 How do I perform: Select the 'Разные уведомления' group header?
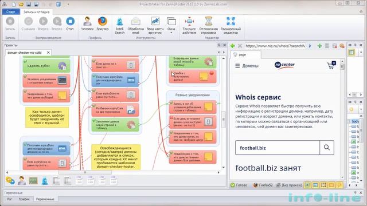click(x=193, y=95)
